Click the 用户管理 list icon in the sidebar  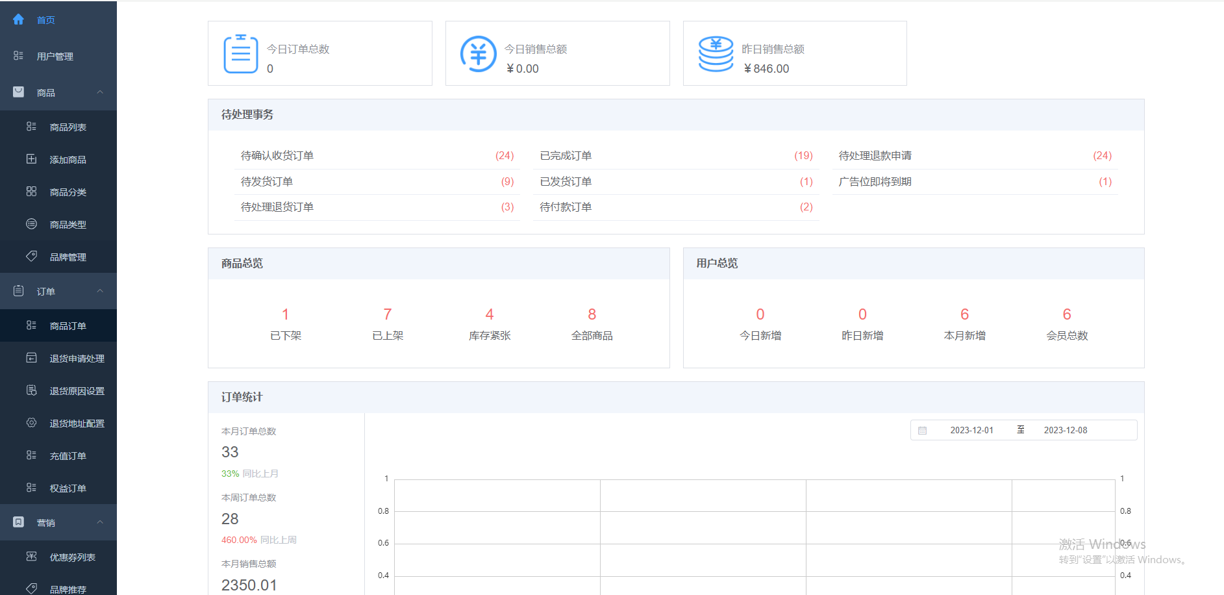(x=18, y=56)
